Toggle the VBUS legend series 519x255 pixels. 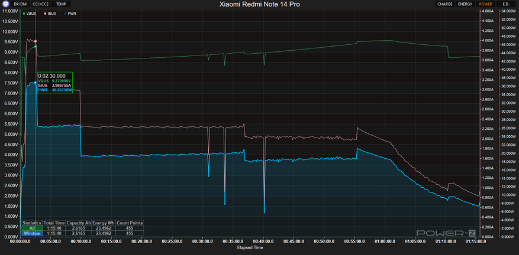(x=30, y=14)
